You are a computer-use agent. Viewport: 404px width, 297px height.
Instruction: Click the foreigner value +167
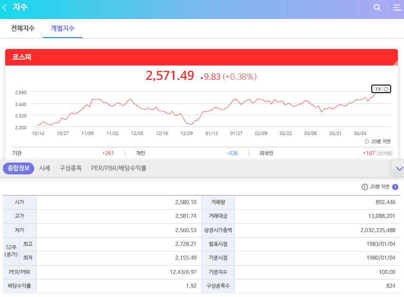coord(369,153)
